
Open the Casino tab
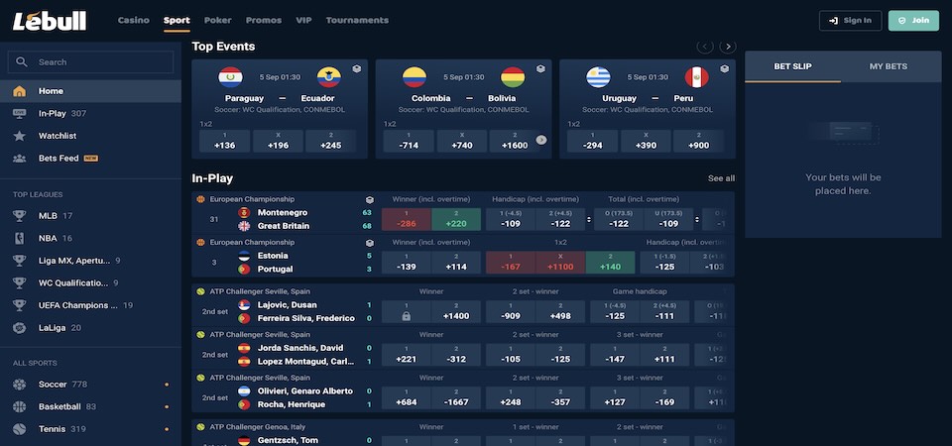134,20
